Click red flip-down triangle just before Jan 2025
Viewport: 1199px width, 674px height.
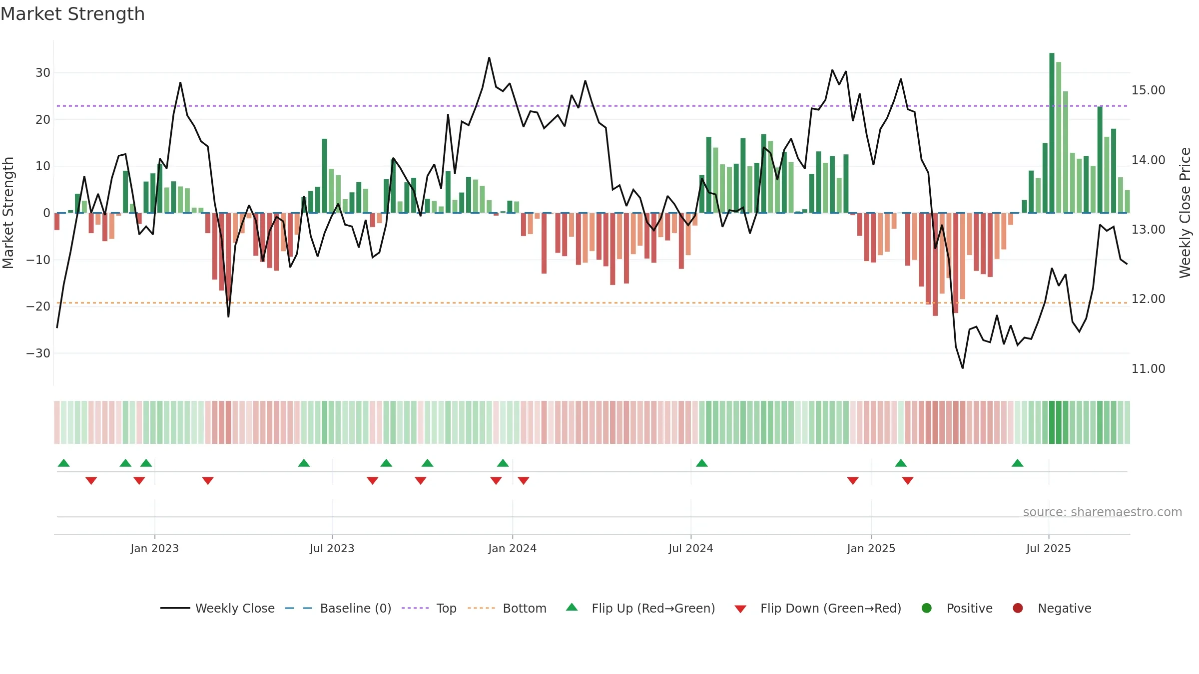tap(853, 480)
